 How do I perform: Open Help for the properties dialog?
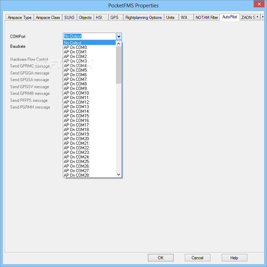[234, 258]
